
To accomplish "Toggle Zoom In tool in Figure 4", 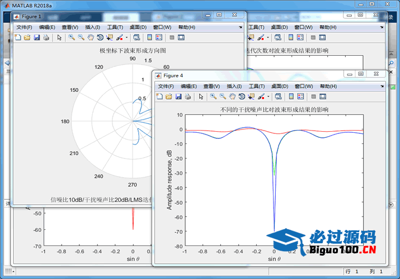I will tap(213, 97).
